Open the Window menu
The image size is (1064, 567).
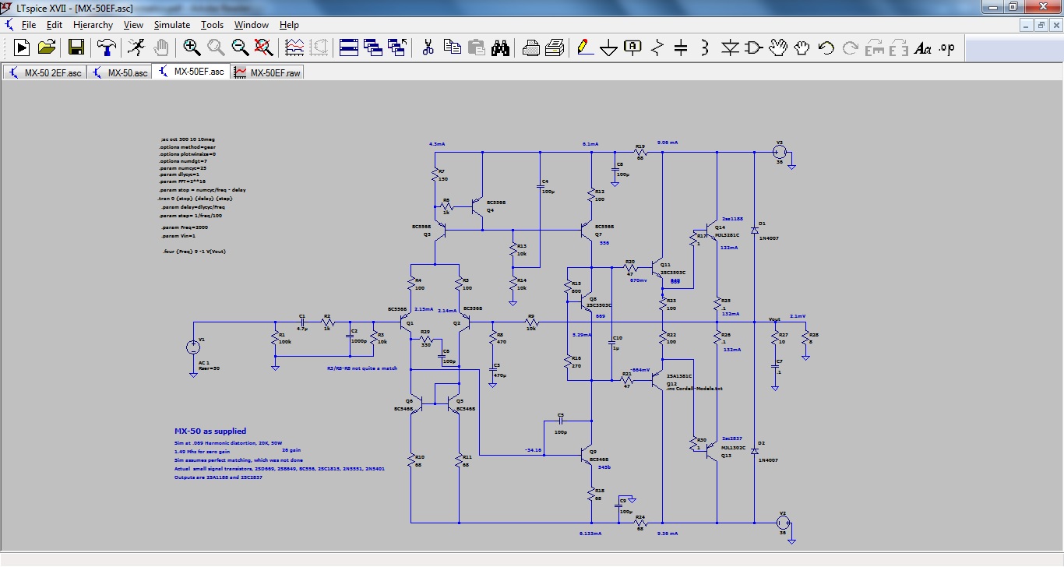pos(252,25)
